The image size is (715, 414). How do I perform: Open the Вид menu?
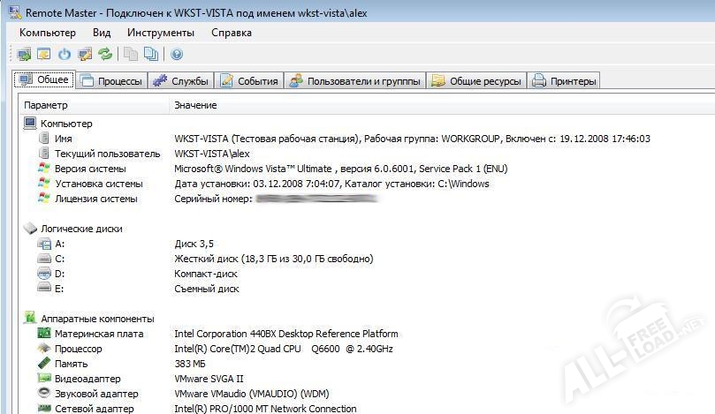(102, 33)
